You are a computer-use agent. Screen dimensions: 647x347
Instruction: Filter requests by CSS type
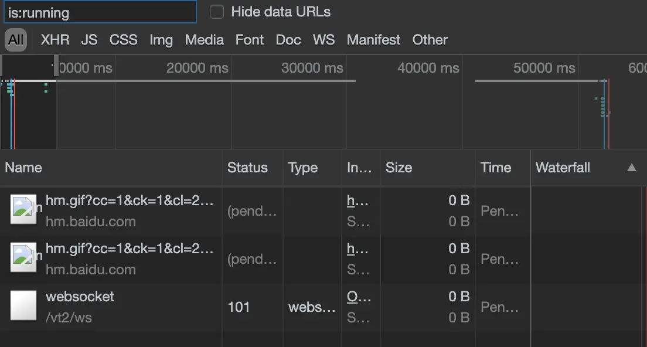(x=123, y=40)
